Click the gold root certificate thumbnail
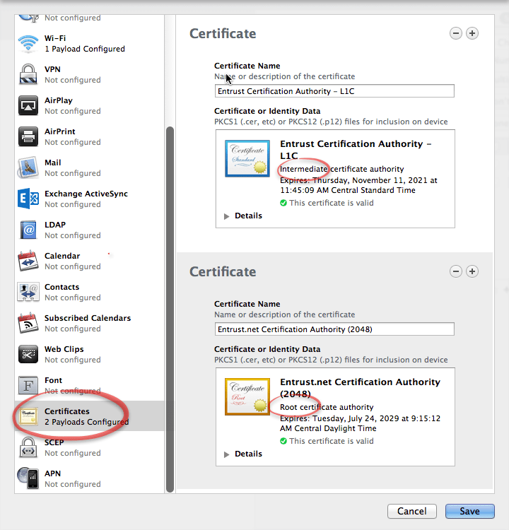The width and height of the screenshot is (509, 530). point(247,396)
